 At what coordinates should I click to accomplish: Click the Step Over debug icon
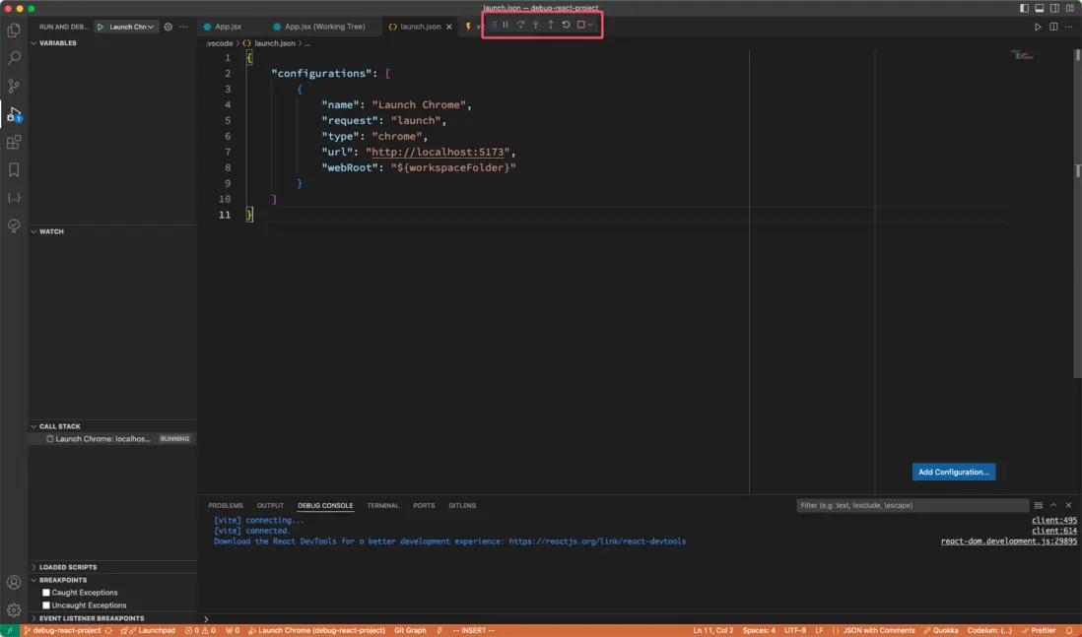pyautogui.click(x=520, y=25)
